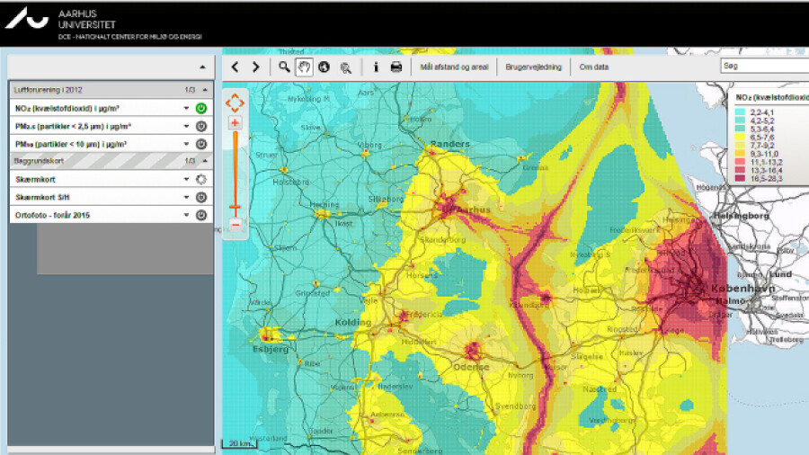Zoom in with the plus button
The image size is (809, 455).
point(235,122)
